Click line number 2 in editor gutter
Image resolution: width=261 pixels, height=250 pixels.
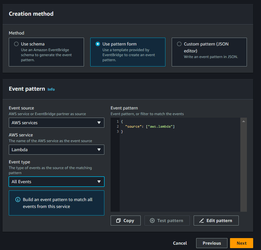coord(117,126)
